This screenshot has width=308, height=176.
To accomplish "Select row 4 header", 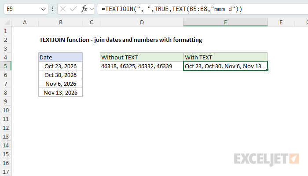I will point(5,57).
